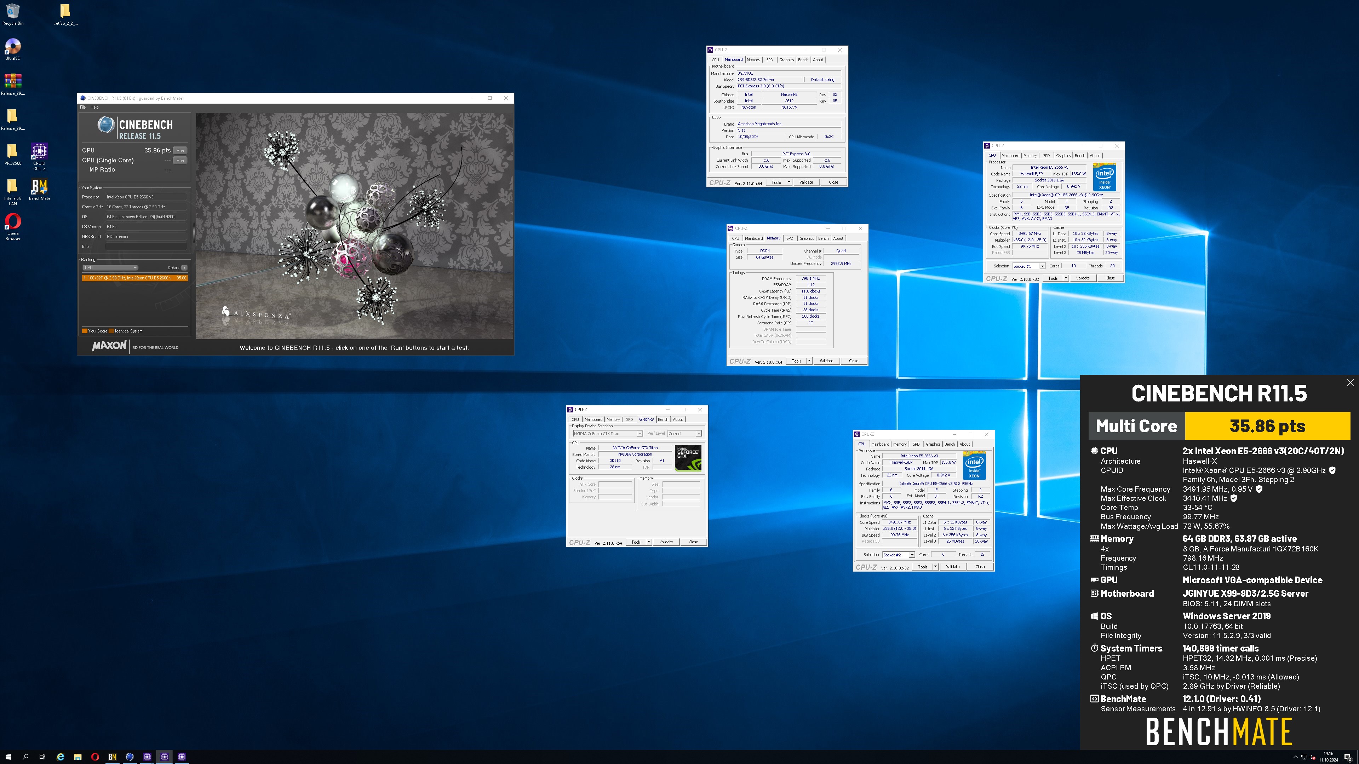Click the muted volume tray icon
Screen dimensions: 1359x764
(x=1312, y=757)
